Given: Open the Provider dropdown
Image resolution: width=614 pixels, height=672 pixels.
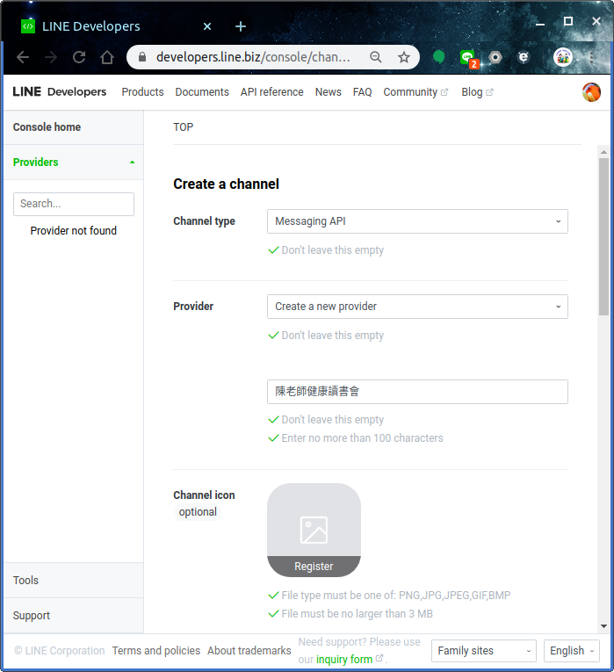Looking at the screenshot, I should pyautogui.click(x=417, y=307).
